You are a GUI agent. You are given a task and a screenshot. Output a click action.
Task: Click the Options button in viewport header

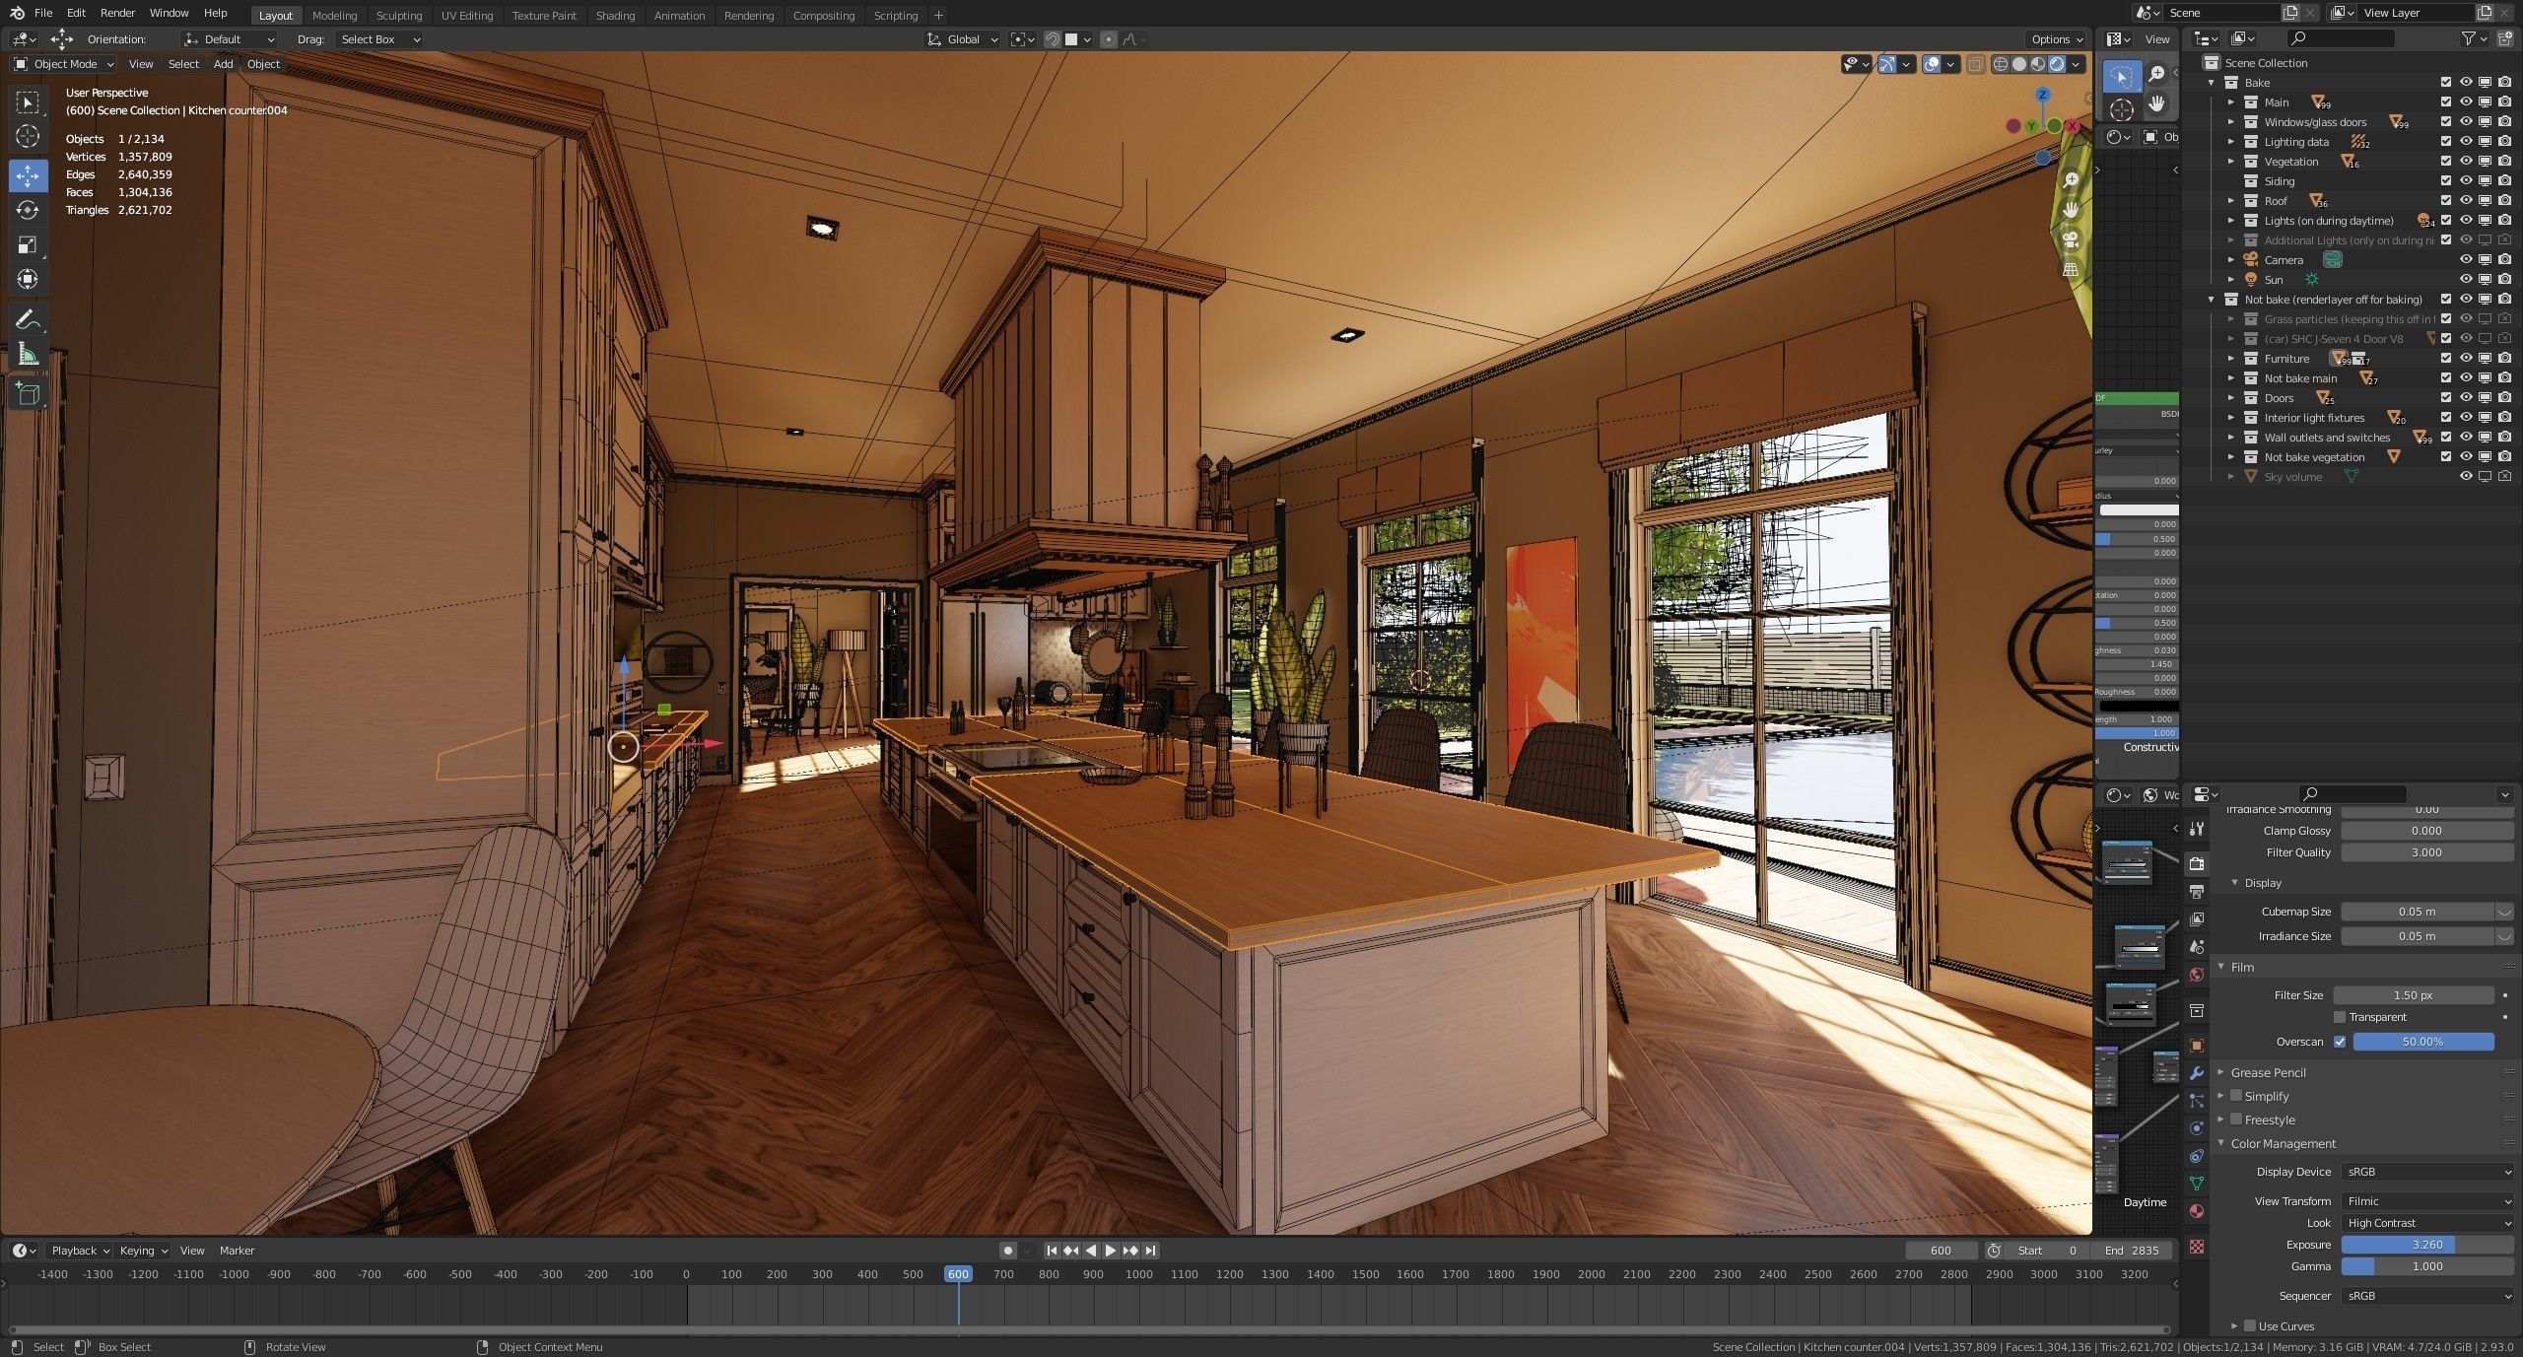click(2057, 39)
